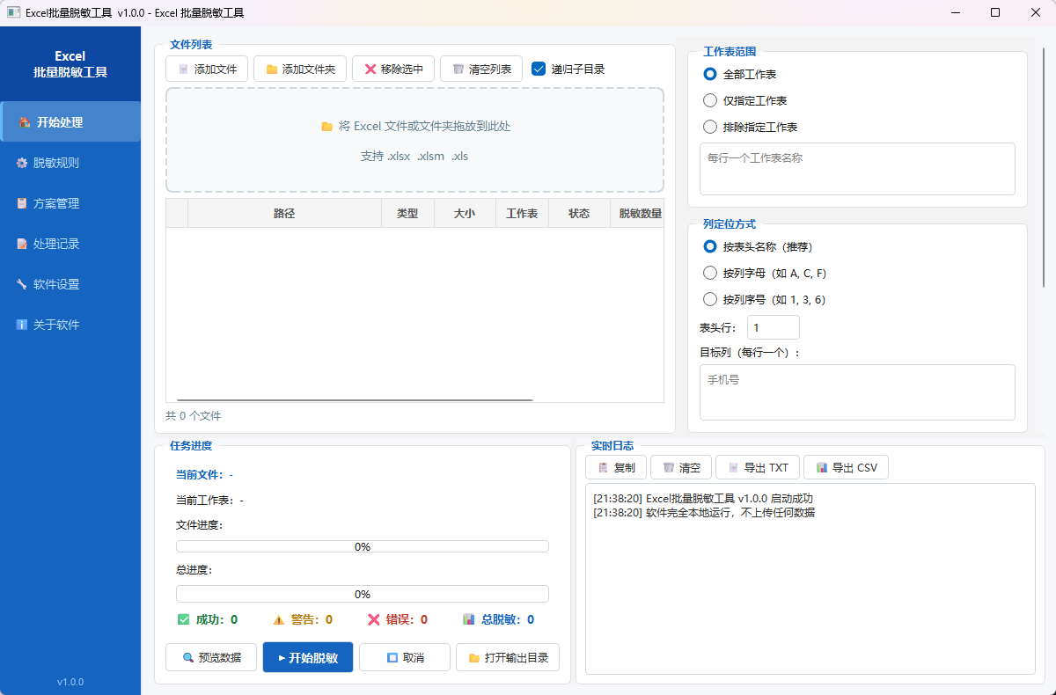Click the 导出 TXT button

tap(758, 468)
